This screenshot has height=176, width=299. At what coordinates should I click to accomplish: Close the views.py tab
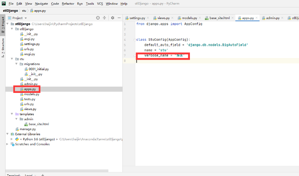pos(172,18)
